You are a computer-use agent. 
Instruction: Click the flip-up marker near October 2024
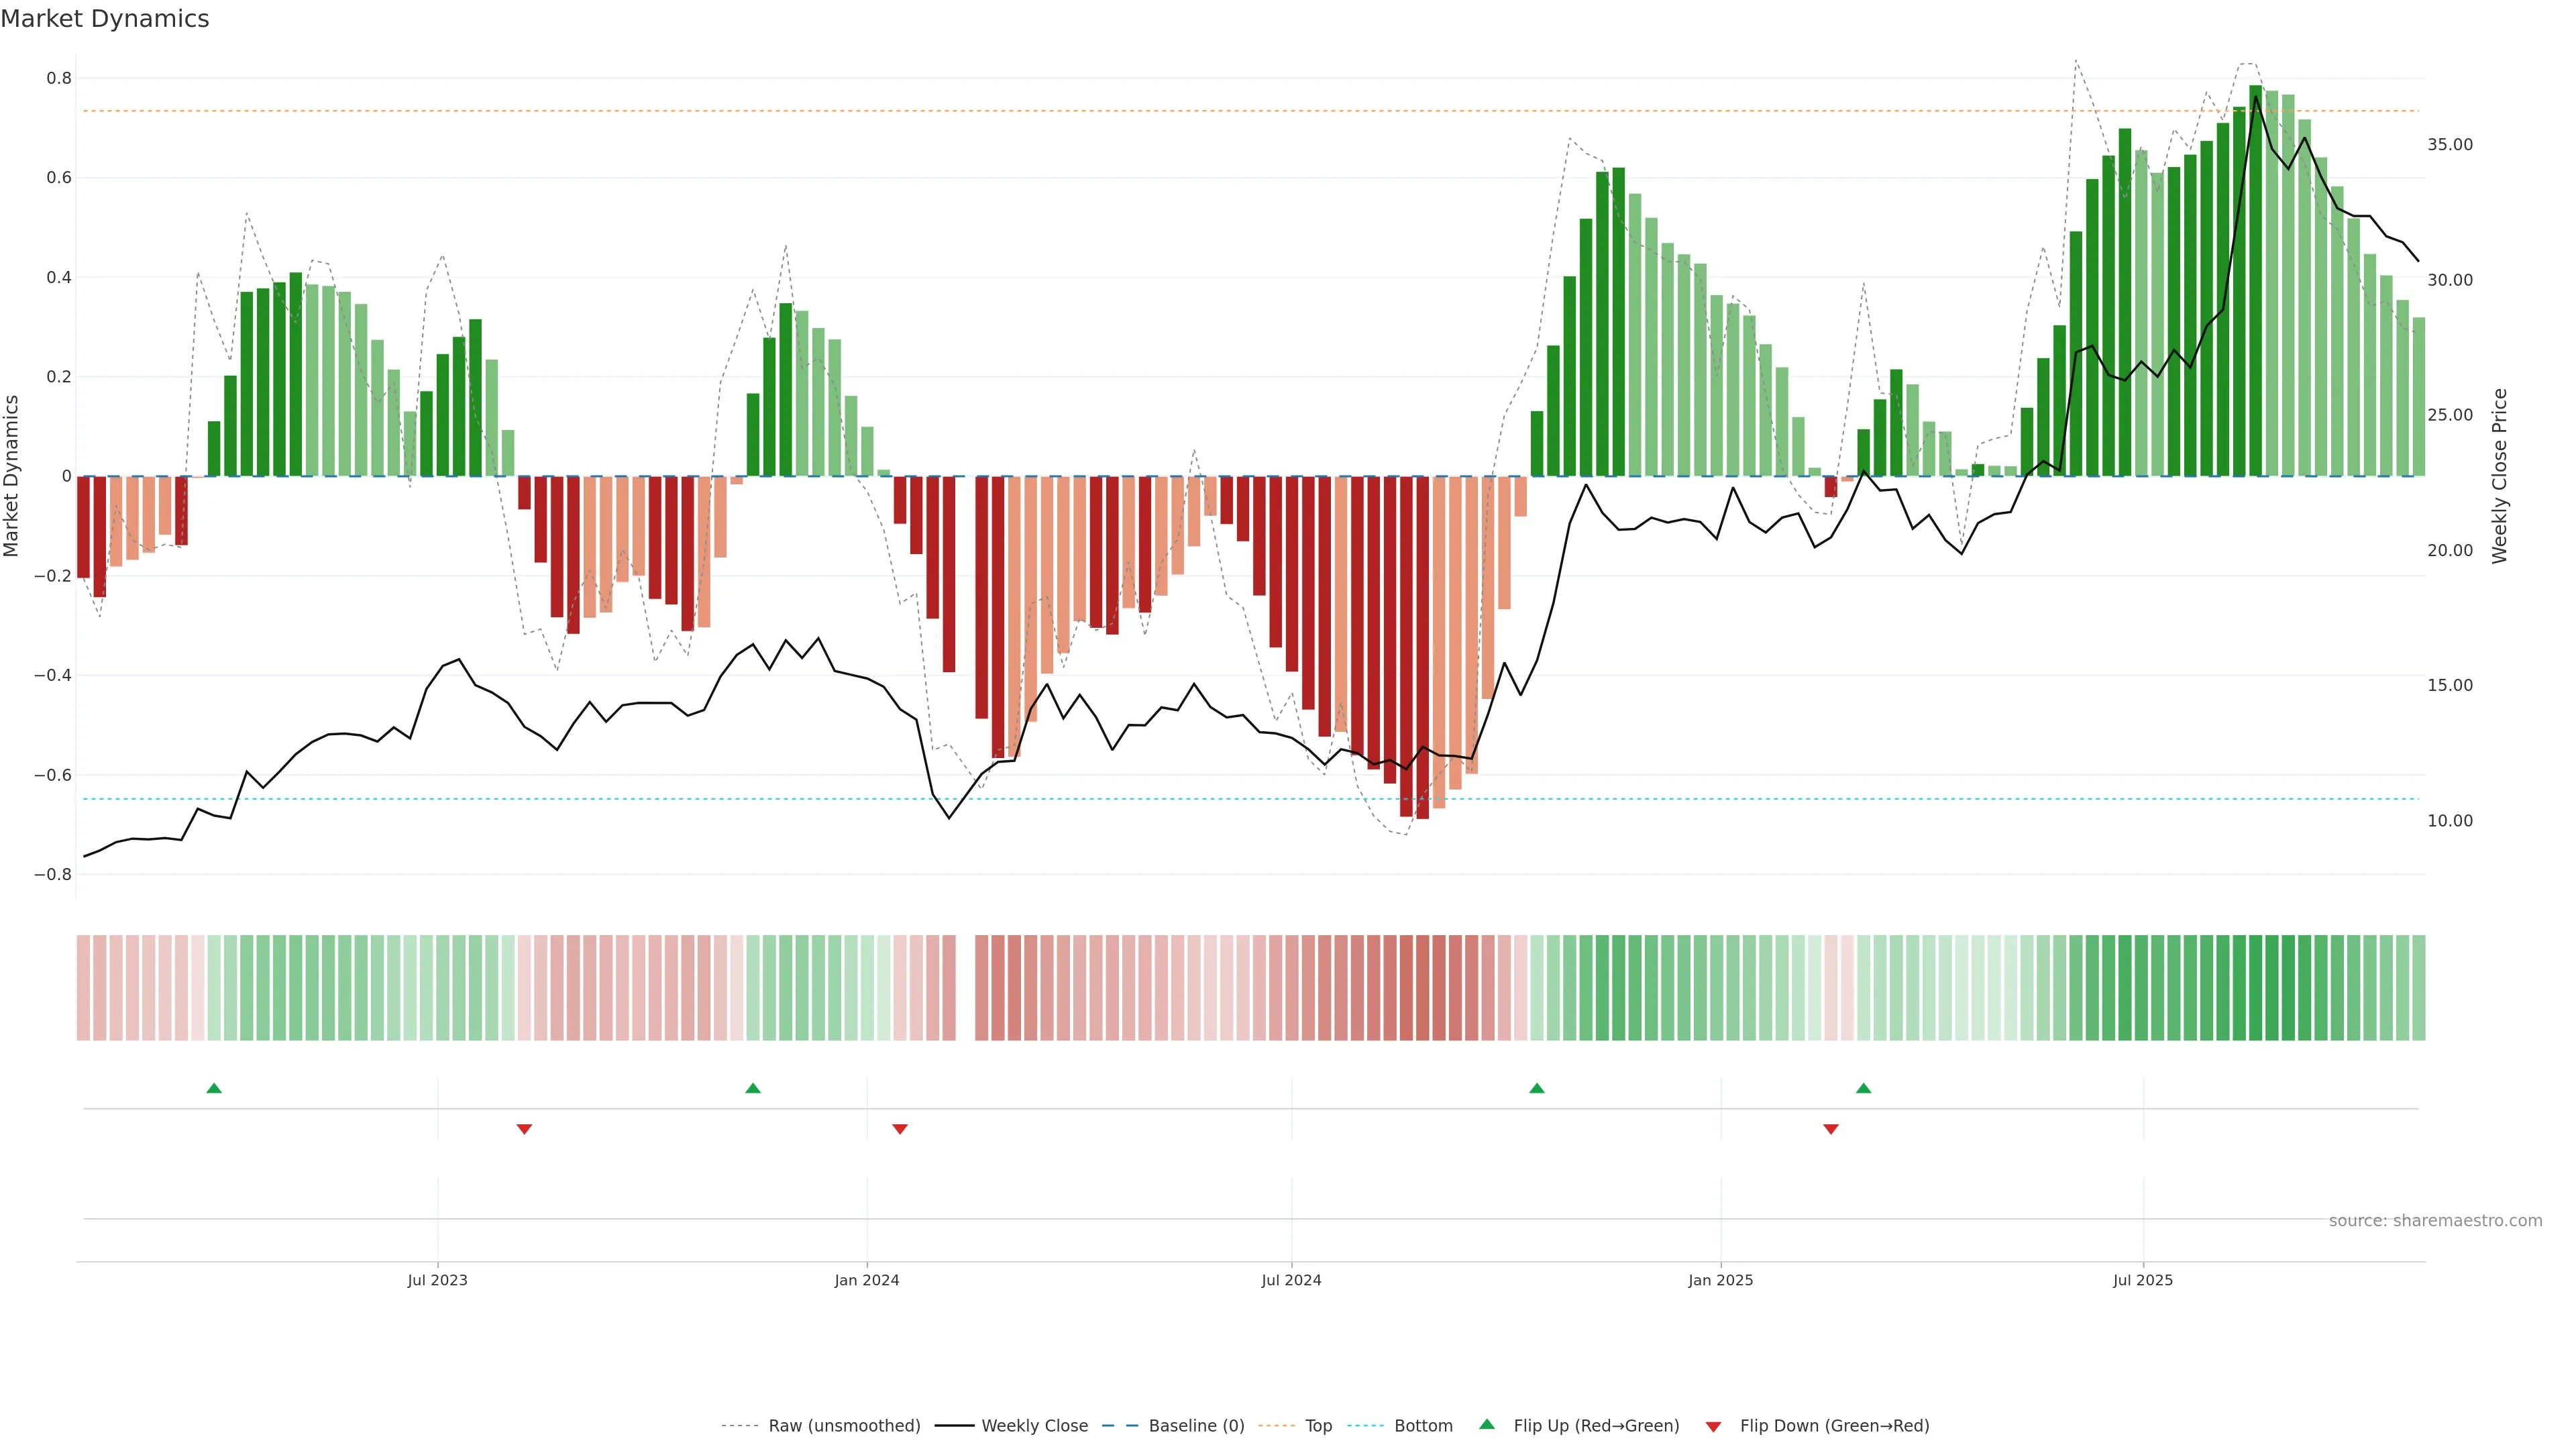tap(1537, 1088)
